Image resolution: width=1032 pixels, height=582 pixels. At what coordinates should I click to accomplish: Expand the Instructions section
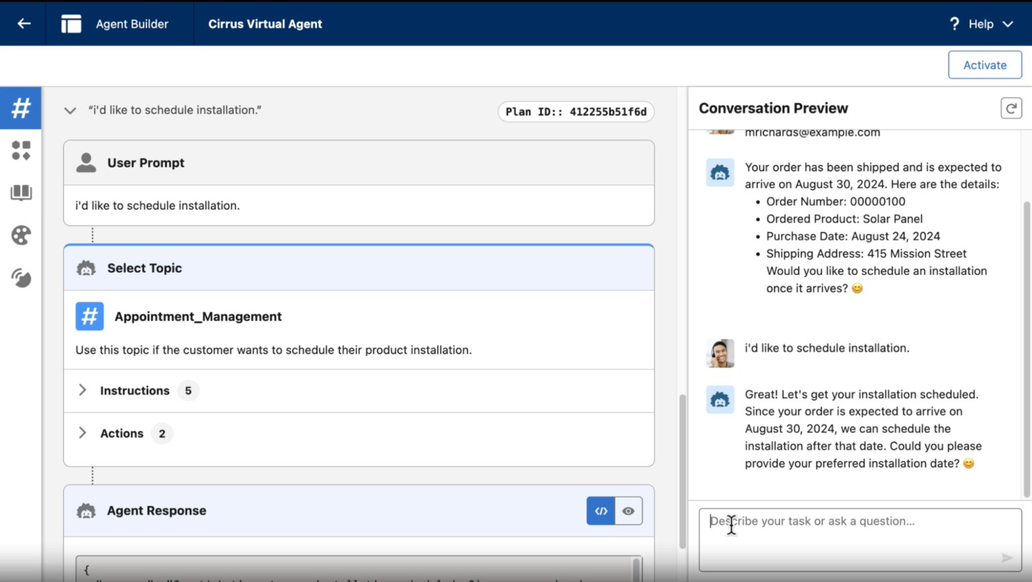pyautogui.click(x=82, y=390)
